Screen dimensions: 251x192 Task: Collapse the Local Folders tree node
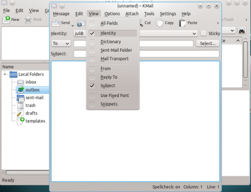[5, 74]
